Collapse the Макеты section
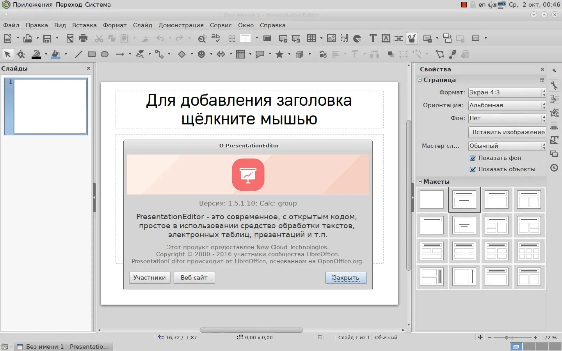Viewport: 562px width, 351px height. point(420,182)
